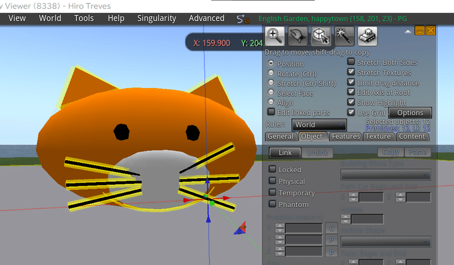This screenshot has width=454, height=265.
Task: Enable Stretch Both Sides checkbox
Action: point(351,62)
